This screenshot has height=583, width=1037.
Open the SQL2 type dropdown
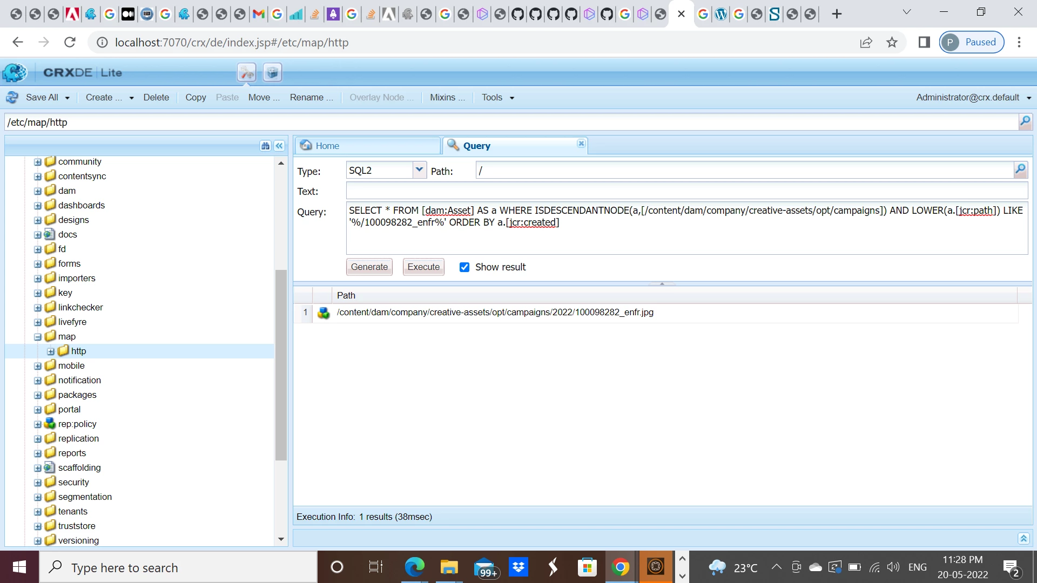pyautogui.click(x=419, y=170)
